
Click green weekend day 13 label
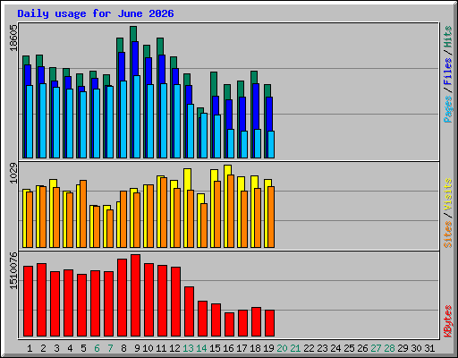click(x=188, y=348)
